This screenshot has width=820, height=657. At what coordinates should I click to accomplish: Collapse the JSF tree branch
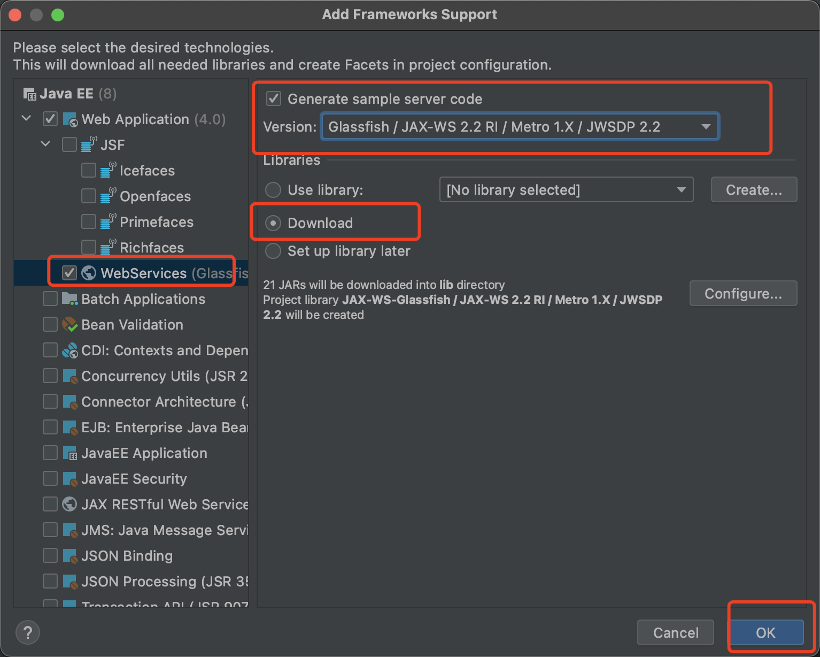[45, 144]
